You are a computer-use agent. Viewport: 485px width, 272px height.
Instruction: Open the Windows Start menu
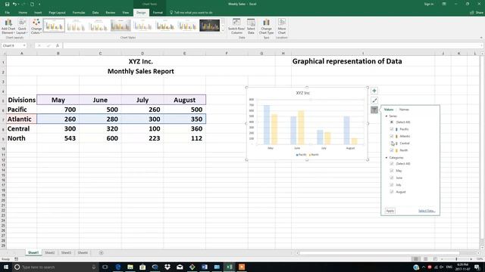click(x=6, y=267)
